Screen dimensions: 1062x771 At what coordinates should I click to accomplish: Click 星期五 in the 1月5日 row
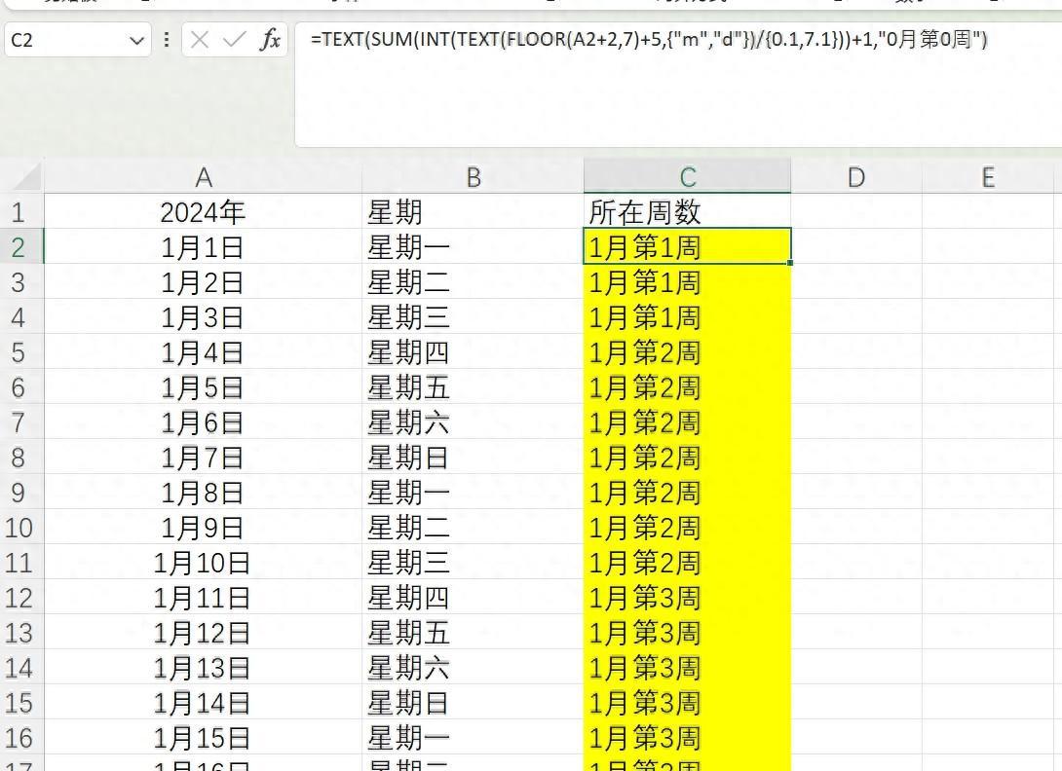click(473, 387)
